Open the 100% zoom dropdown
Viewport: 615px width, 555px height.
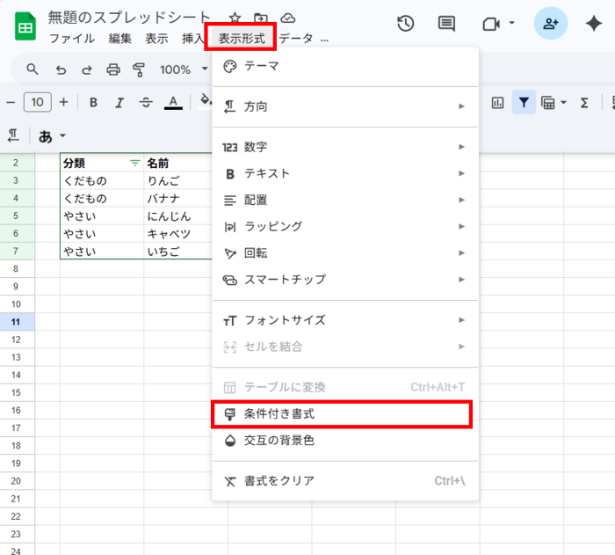click(x=184, y=69)
